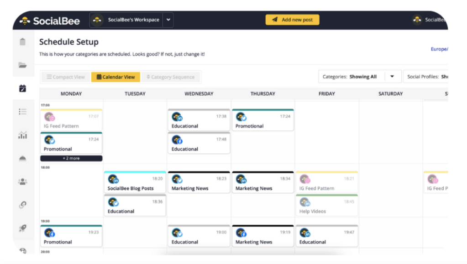The width and height of the screenshot is (467, 264).
Task: Click the 18:00 hour label
Action: tap(45, 167)
